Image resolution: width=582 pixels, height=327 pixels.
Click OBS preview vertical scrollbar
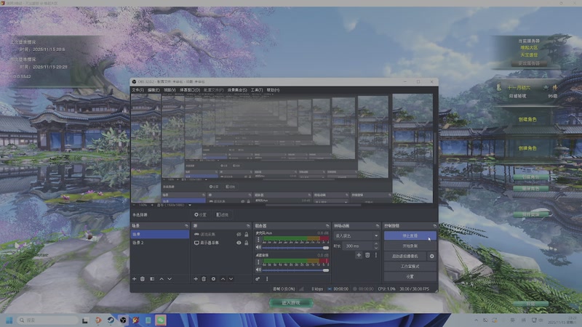[434, 148]
